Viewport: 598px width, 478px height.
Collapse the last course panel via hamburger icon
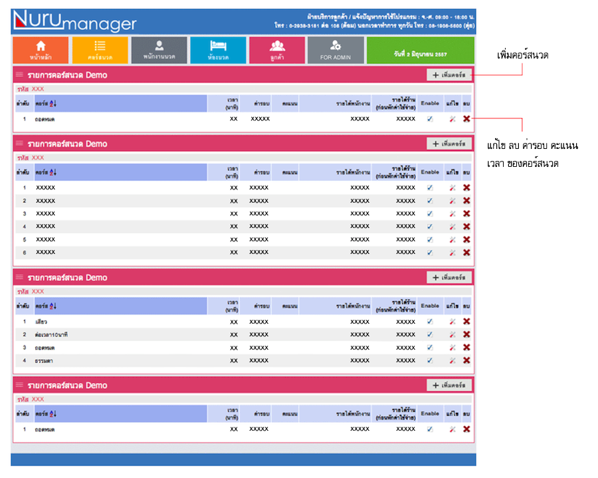(19, 386)
